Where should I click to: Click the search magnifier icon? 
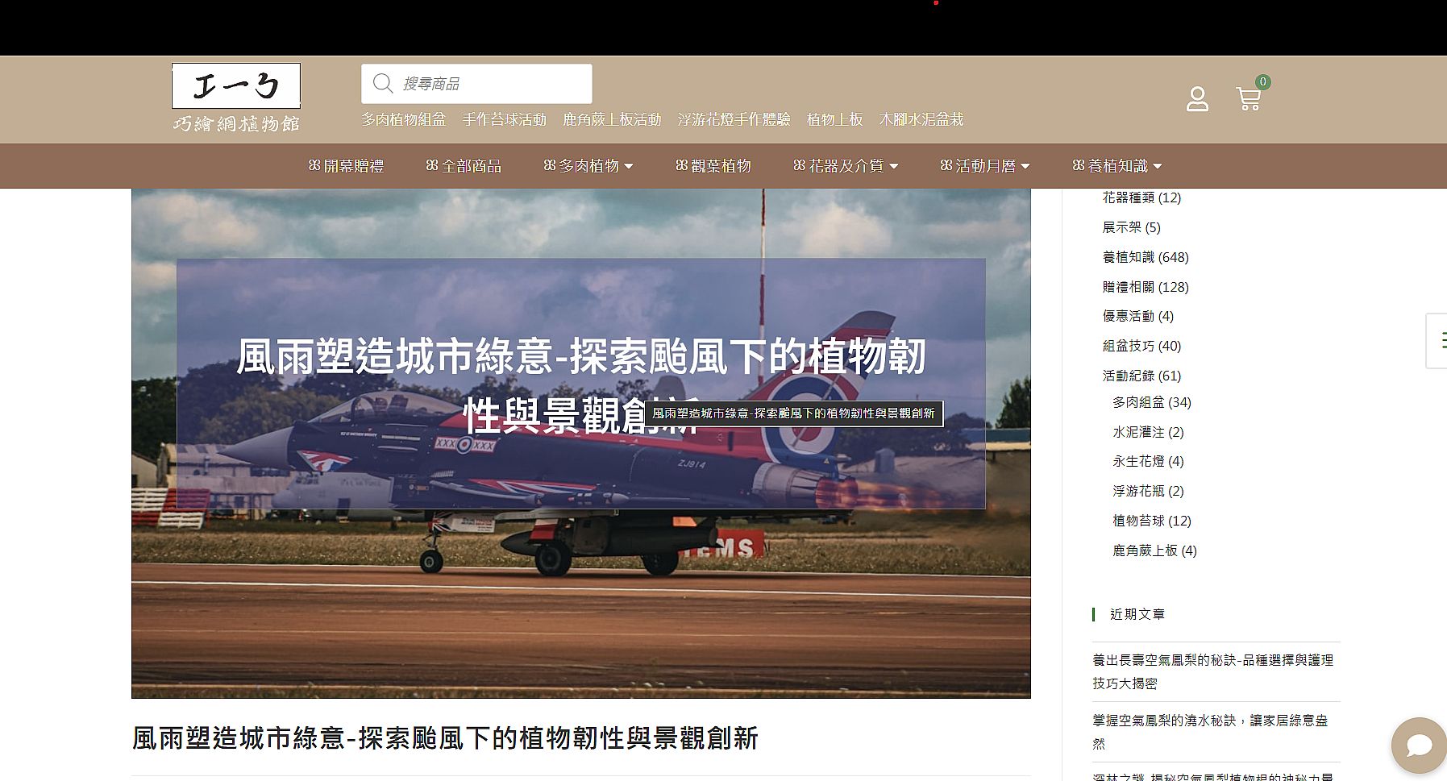click(383, 84)
